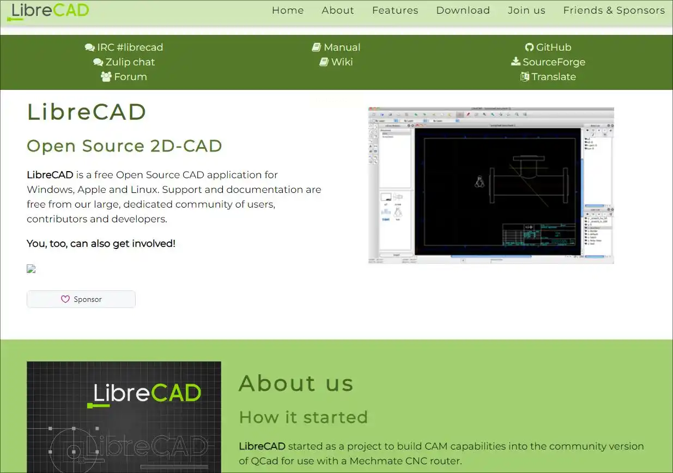
Task: Open the LibreCAD application screenshot thumbnail
Action: pyautogui.click(x=491, y=185)
